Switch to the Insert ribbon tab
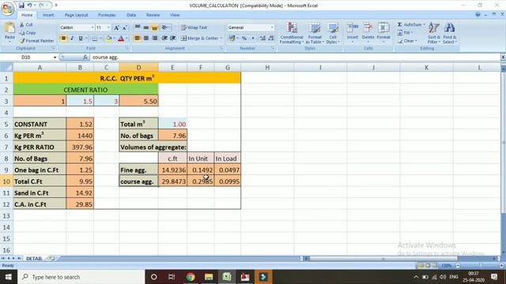Screen dimensions: 506x284 [48, 15]
